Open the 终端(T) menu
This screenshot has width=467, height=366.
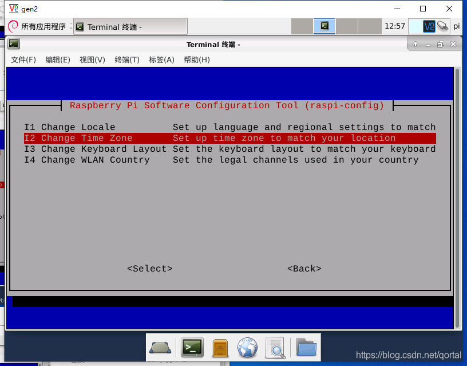127,60
